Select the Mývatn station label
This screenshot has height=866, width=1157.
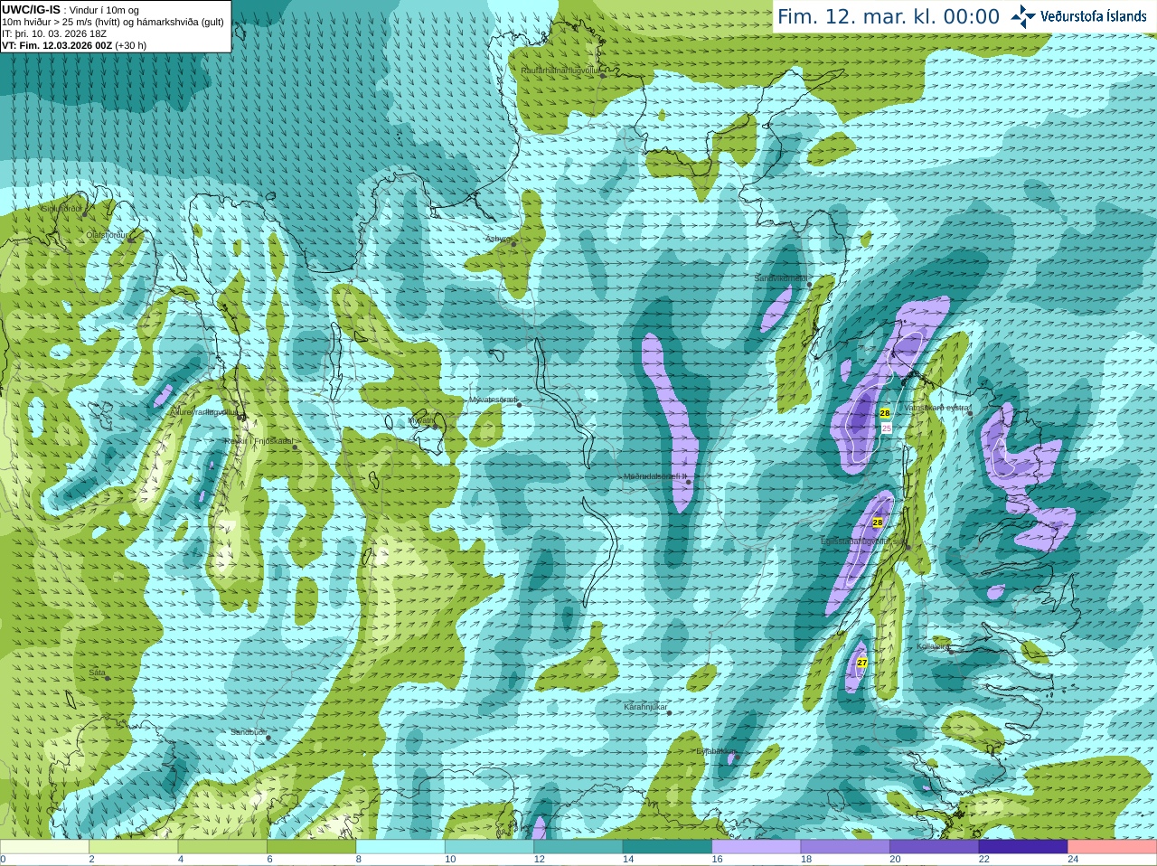[420, 420]
